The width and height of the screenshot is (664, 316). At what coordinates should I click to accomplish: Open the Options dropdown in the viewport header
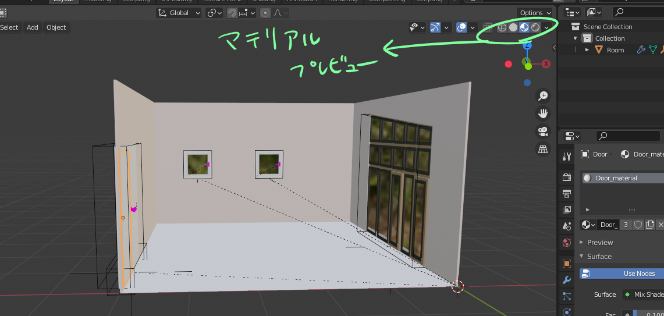click(x=535, y=13)
